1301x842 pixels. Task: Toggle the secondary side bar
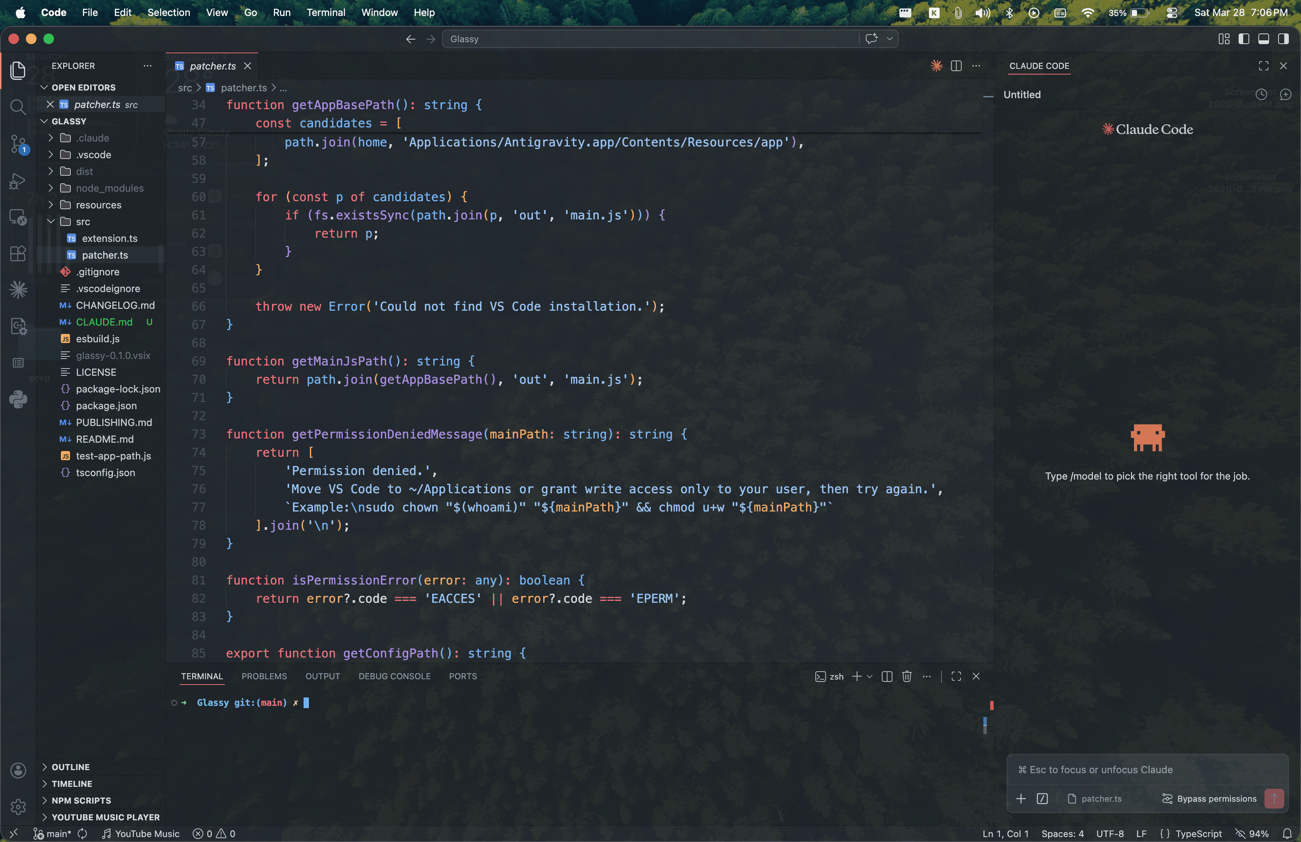(1283, 39)
